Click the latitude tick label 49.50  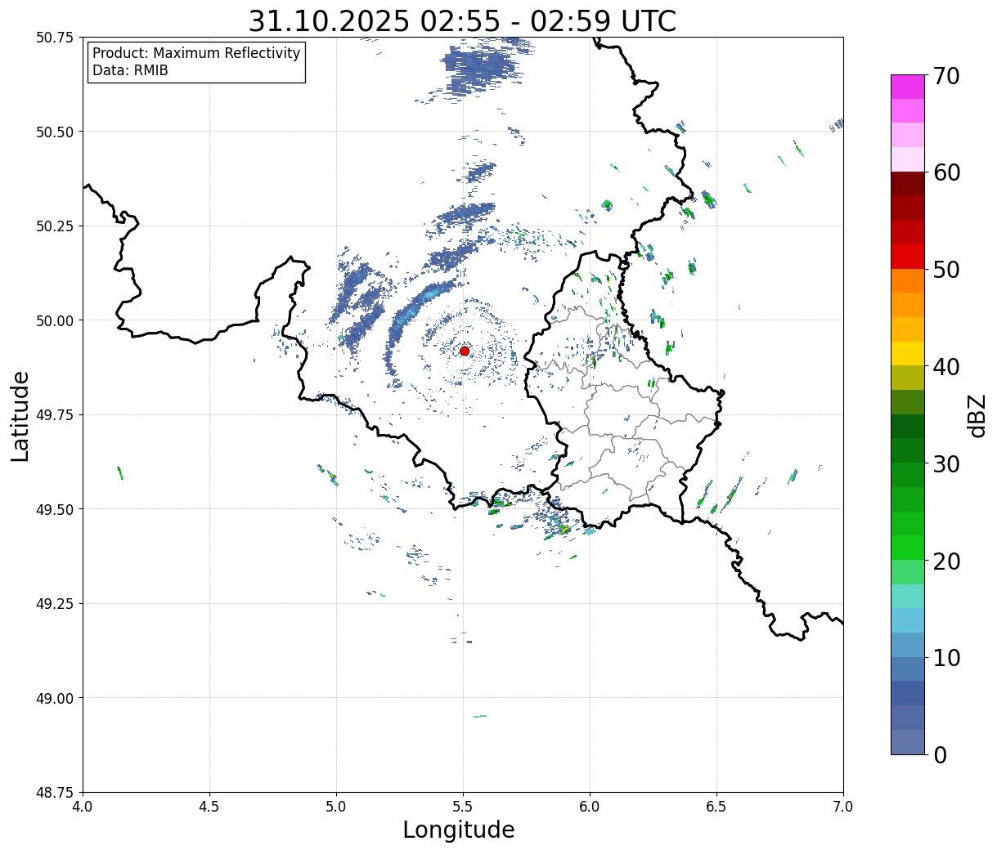point(55,509)
